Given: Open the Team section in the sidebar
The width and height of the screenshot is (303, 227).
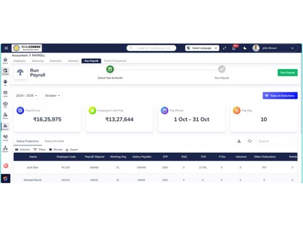Looking at the screenshot, I should tap(5, 94).
